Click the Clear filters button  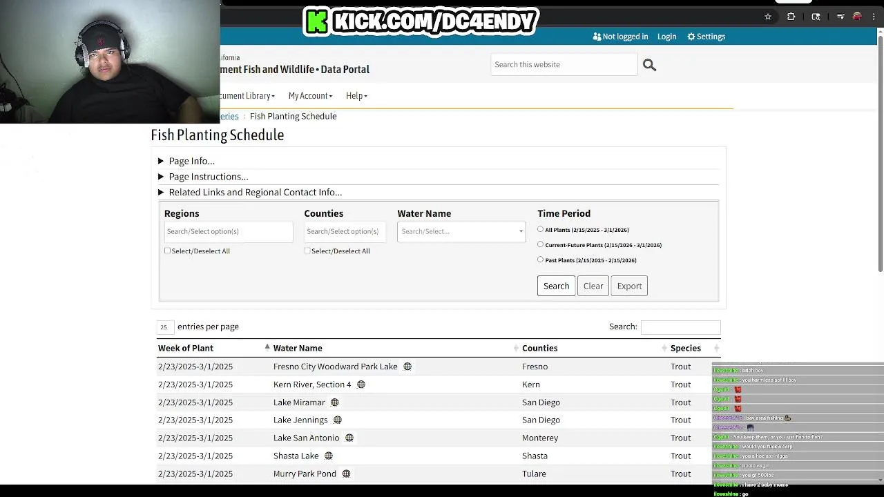coord(593,286)
